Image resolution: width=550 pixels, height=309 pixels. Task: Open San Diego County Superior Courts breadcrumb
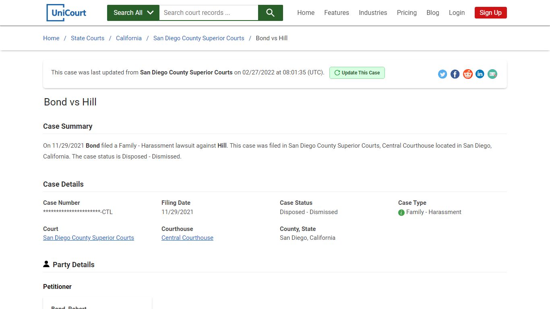198,38
